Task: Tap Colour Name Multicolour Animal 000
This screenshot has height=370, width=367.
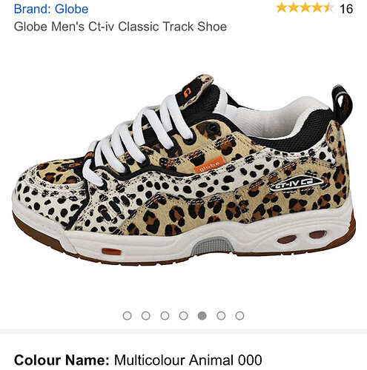Action: pyautogui.click(x=138, y=360)
